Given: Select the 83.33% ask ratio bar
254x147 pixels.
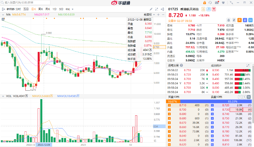Looking at the screenshot, I should pos(216,101).
